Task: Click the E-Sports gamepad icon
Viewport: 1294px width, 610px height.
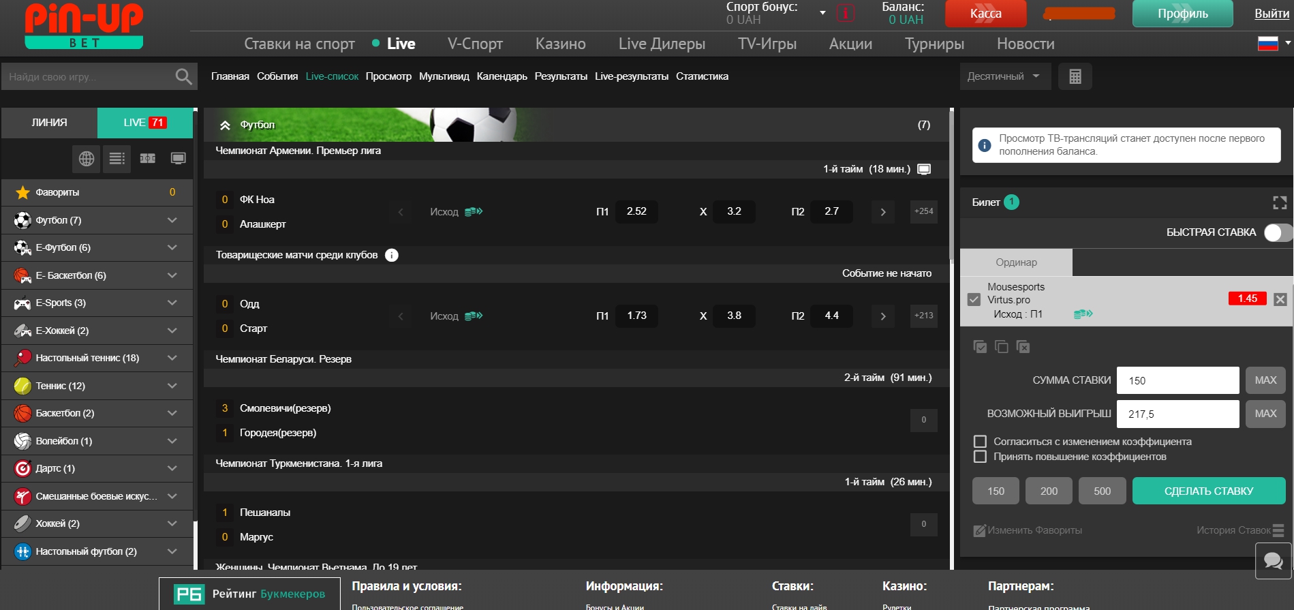Action: [22, 303]
